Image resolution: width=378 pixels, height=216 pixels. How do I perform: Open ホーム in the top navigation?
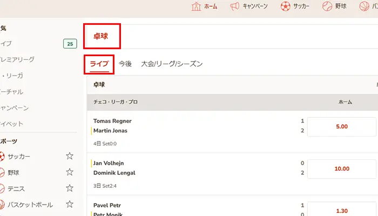coord(211,6)
